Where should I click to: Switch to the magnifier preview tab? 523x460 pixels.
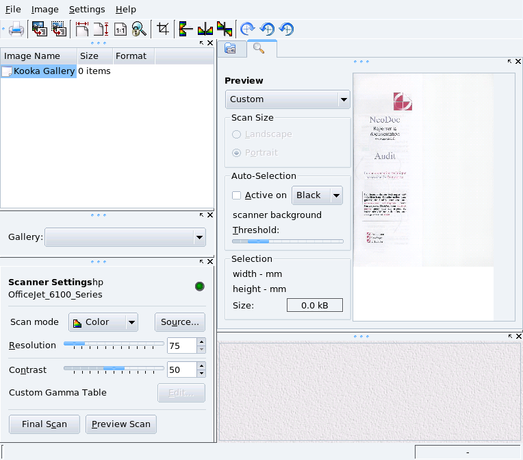coord(259,48)
